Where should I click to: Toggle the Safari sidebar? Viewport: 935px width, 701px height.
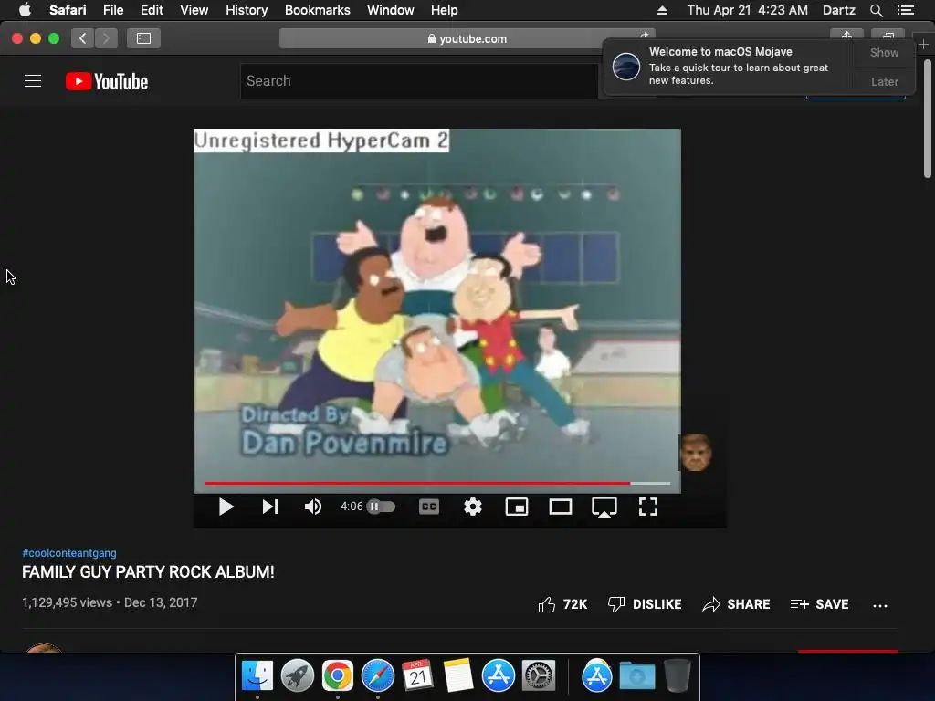click(143, 38)
